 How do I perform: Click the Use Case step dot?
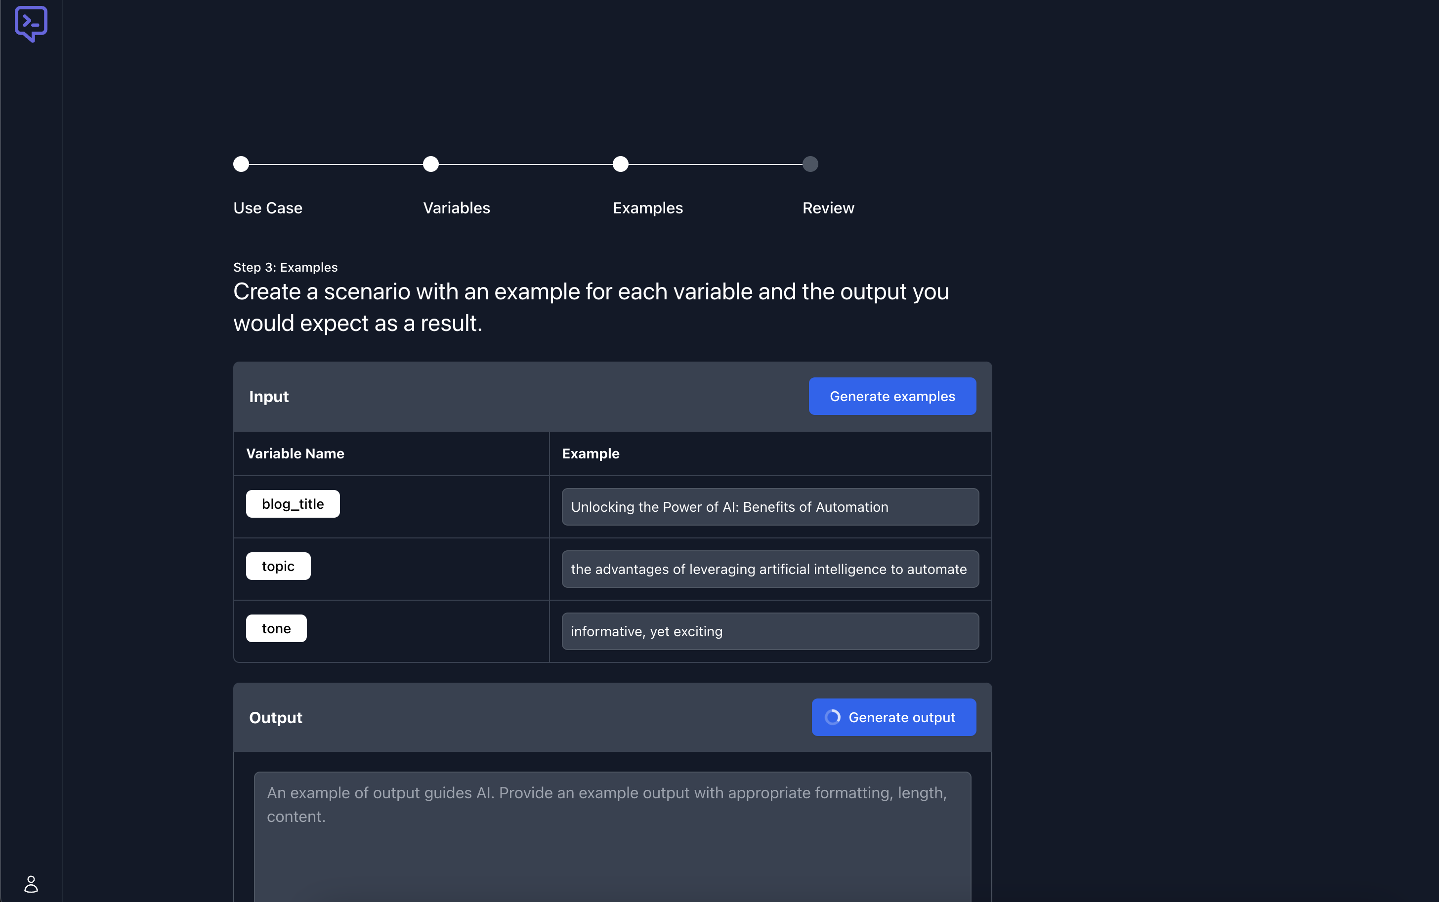[x=241, y=164]
